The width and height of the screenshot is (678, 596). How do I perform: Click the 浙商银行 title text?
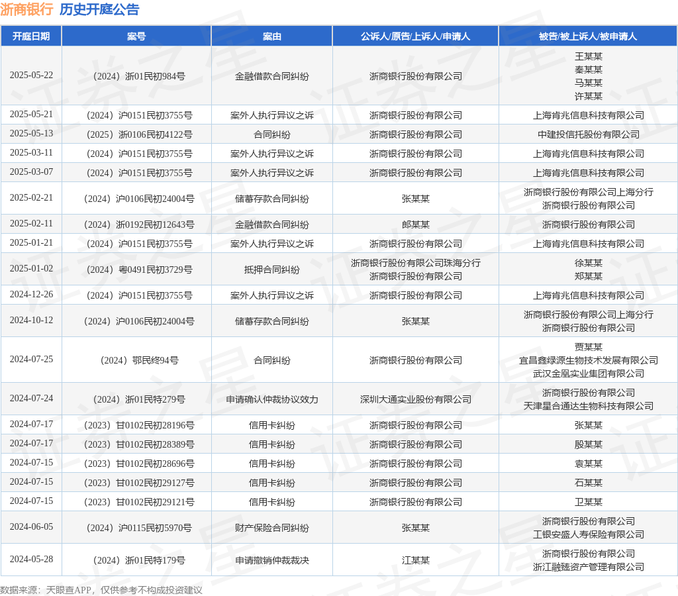(26, 9)
